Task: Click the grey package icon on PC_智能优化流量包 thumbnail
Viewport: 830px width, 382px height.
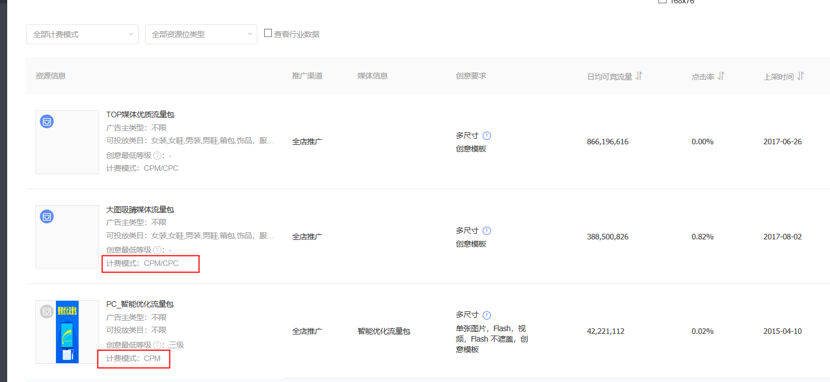Action: [47, 311]
